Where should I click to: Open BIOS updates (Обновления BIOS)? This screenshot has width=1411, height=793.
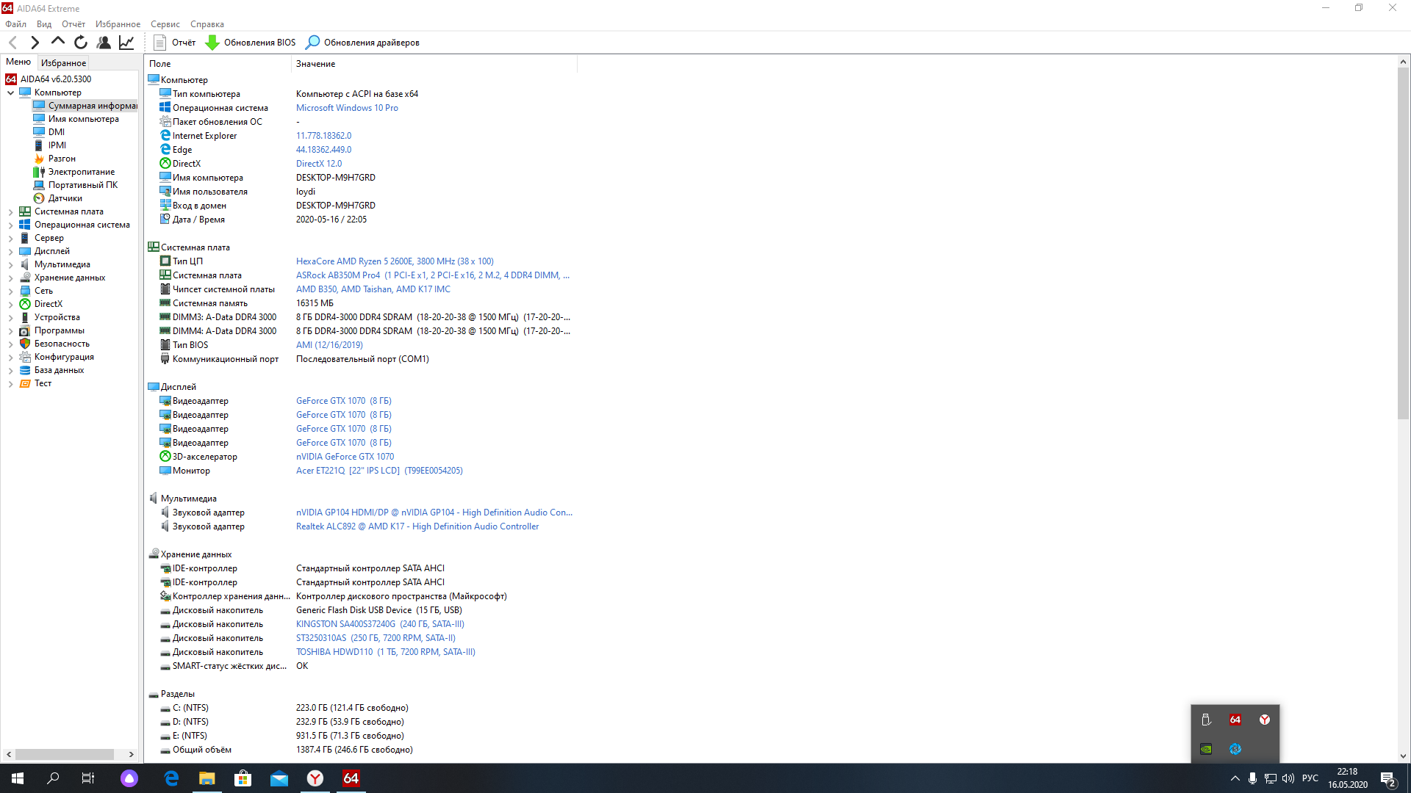point(251,43)
